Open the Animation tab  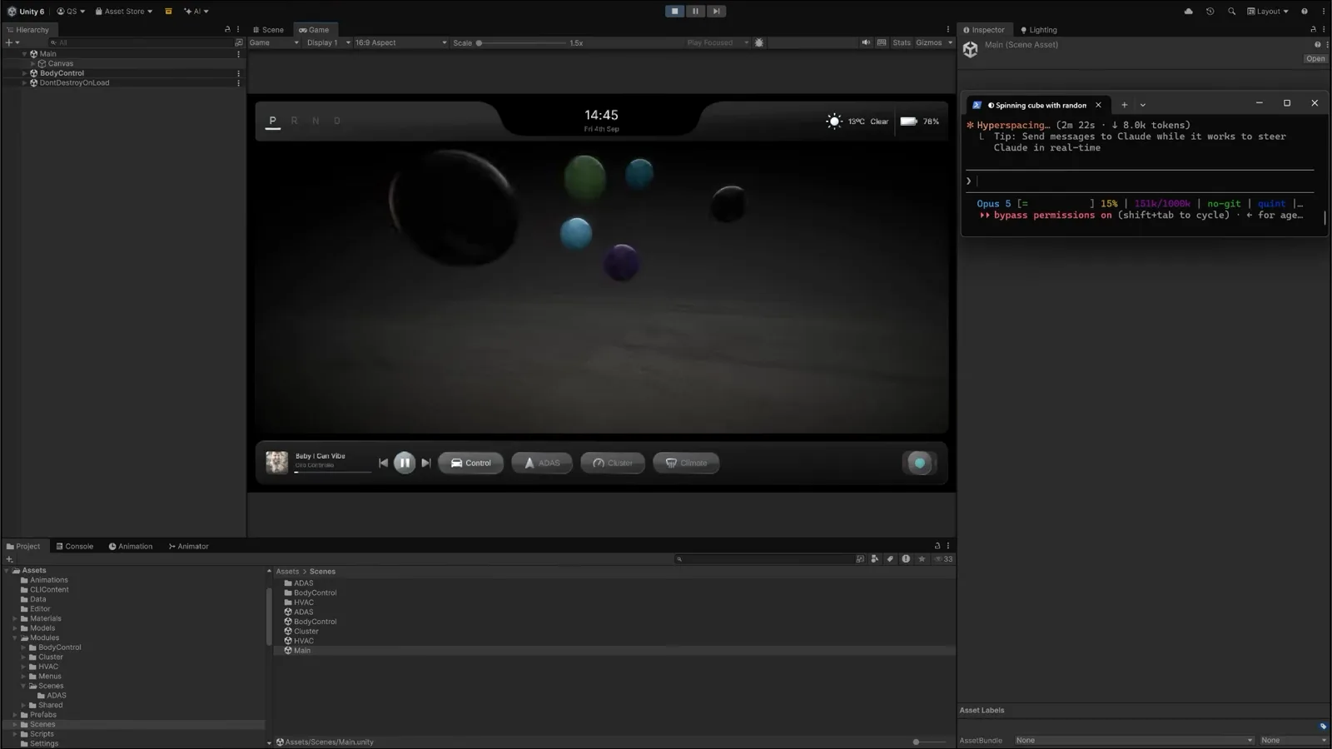pyautogui.click(x=131, y=546)
